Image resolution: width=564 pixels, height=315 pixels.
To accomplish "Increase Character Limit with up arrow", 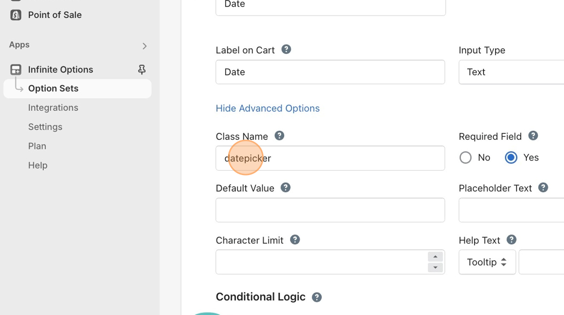I will (x=435, y=257).
